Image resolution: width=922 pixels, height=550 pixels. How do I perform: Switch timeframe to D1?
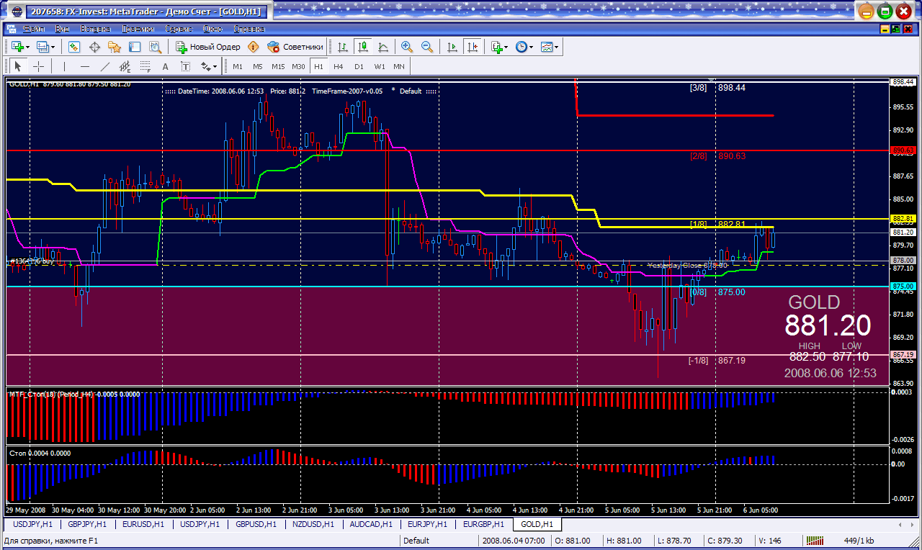click(x=359, y=66)
